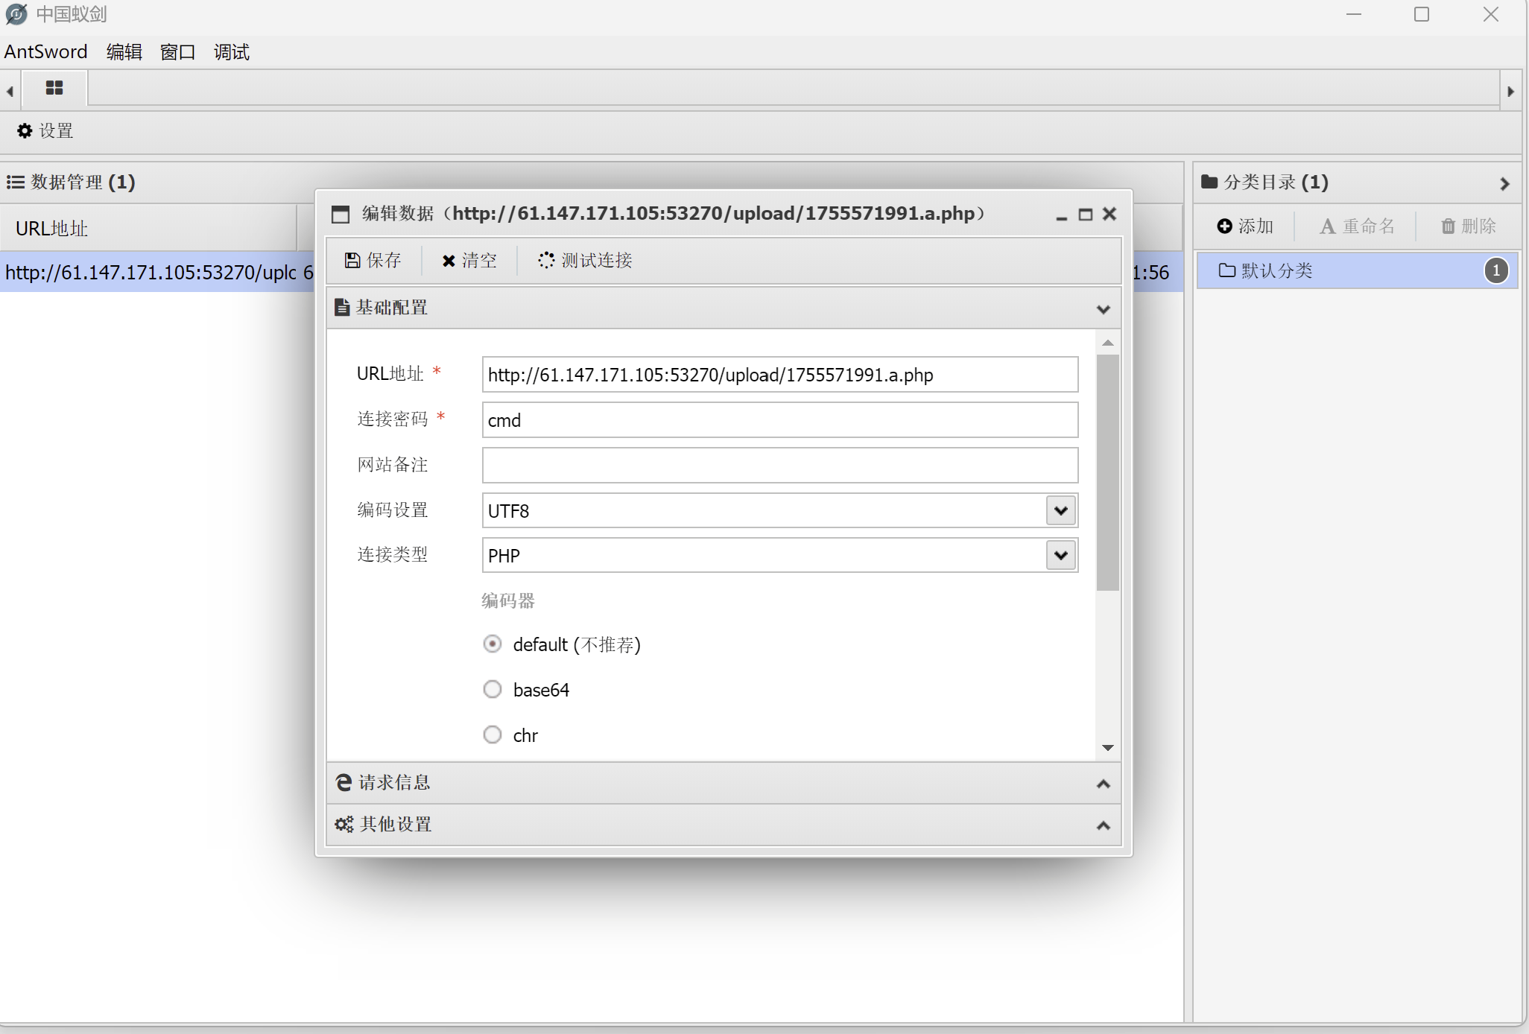The image size is (1529, 1034).
Task: Click the Add (添加) category plus icon
Action: (x=1224, y=226)
